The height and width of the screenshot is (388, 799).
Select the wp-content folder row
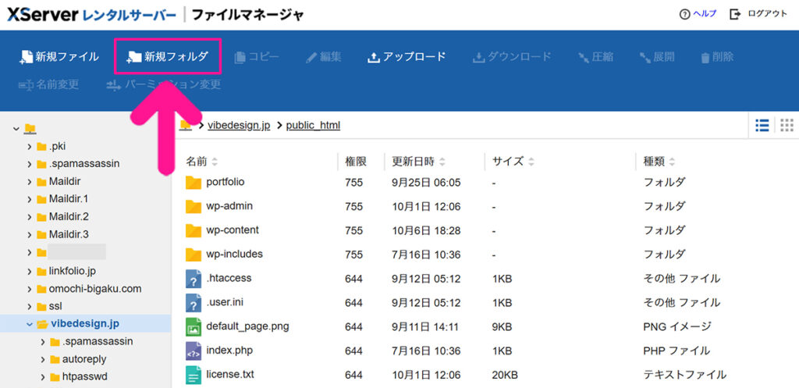[233, 230]
